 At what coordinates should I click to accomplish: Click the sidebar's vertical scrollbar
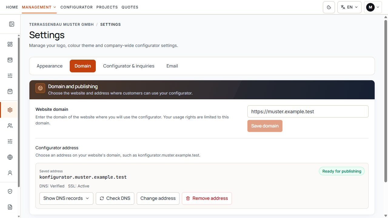(19, 112)
